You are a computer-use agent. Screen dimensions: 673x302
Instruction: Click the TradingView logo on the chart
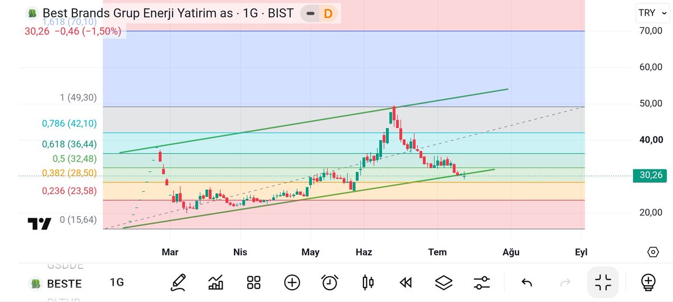[x=39, y=224]
